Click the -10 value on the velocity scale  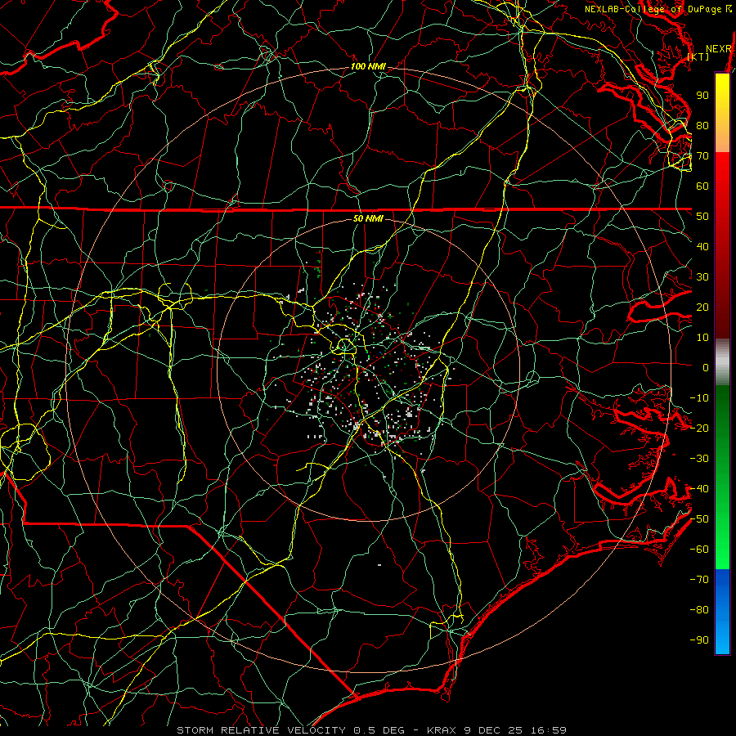(x=699, y=398)
